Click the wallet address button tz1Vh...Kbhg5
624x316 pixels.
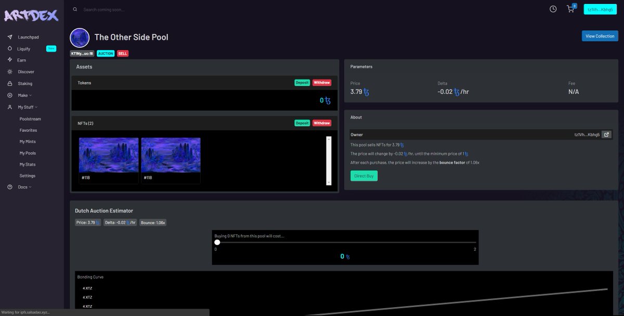600,10
